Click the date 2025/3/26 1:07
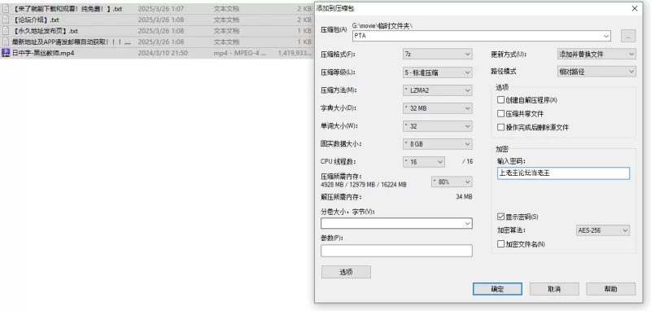 pyautogui.click(x=160, y=8)
